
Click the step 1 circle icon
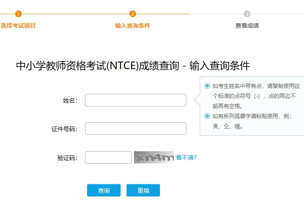point(18,14)
